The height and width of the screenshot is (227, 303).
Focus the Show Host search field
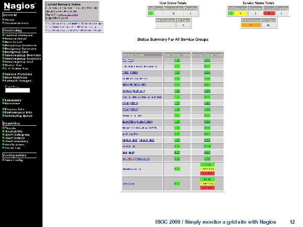tap(17, 90)
